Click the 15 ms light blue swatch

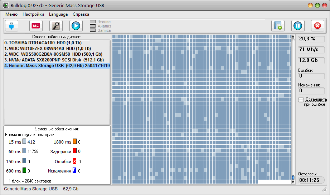click(x=24, y=141)
